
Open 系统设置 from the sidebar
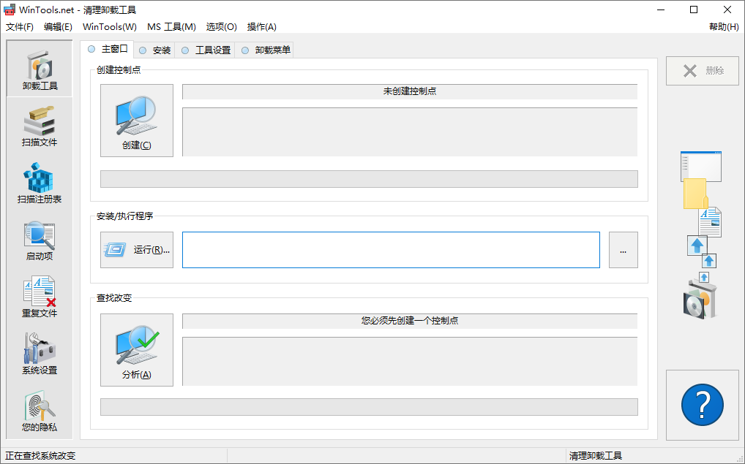pos(38,351)
